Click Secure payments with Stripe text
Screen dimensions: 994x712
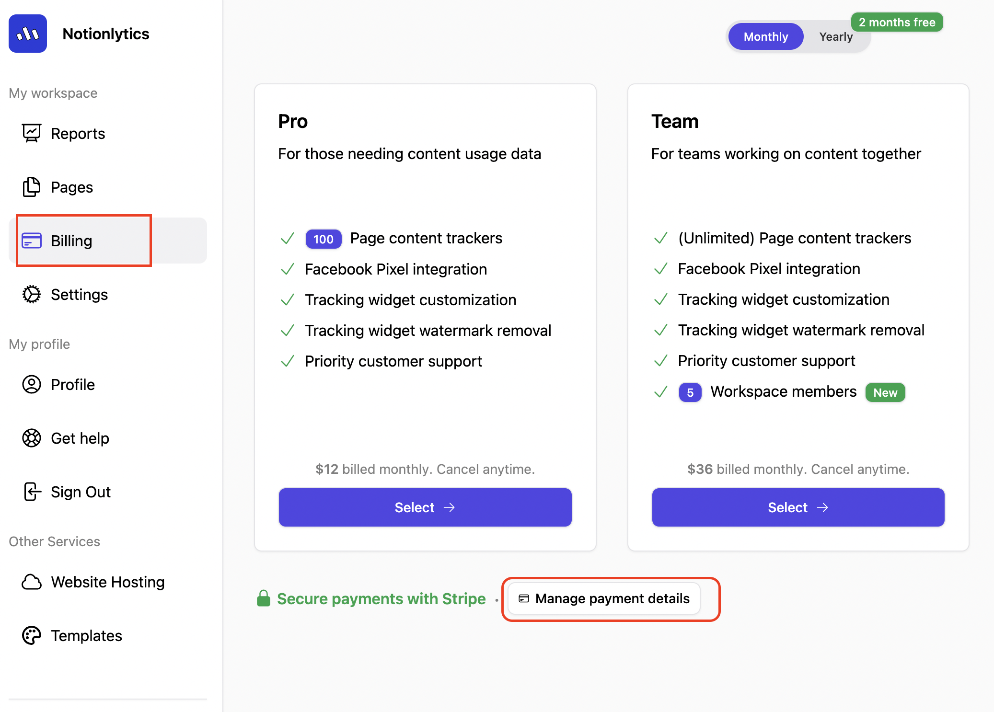point(381,598)
